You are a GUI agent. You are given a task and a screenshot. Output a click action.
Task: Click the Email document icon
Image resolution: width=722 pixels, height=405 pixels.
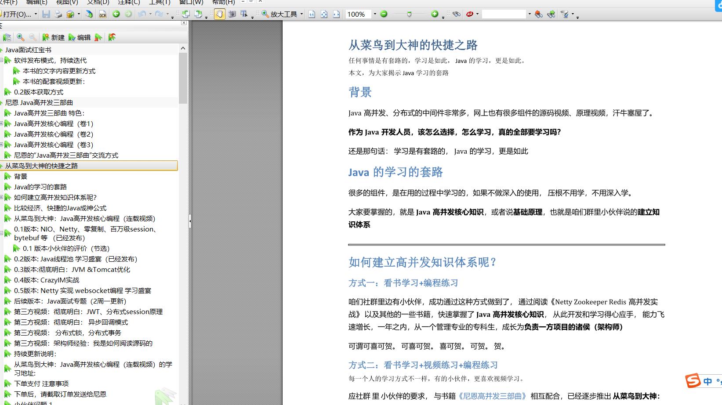(70, 14)
